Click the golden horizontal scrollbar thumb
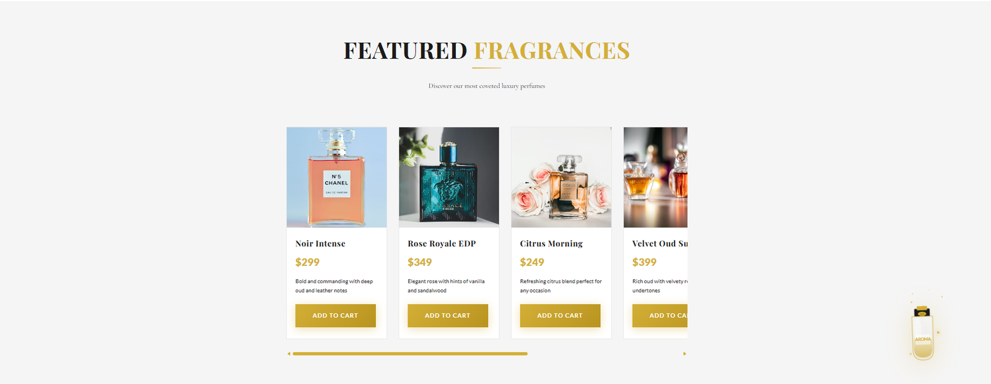The image size is (991, 384). 410,354
